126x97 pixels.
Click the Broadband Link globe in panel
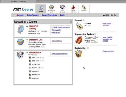pos(20,42)
